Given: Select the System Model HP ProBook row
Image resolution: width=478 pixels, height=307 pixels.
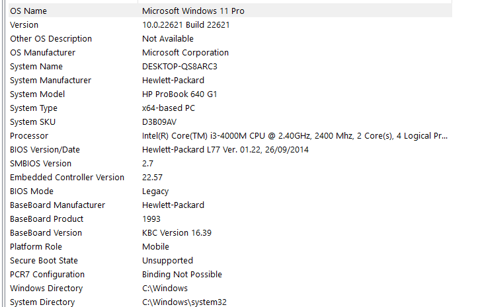Looking at the screenshot, I should pos(180,94).
